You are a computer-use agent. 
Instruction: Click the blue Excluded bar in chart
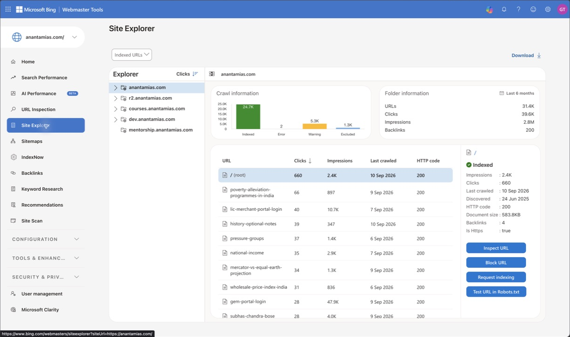(348, 128)
